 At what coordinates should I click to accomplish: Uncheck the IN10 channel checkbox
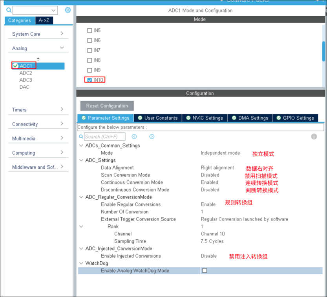[x=90, y=80]
